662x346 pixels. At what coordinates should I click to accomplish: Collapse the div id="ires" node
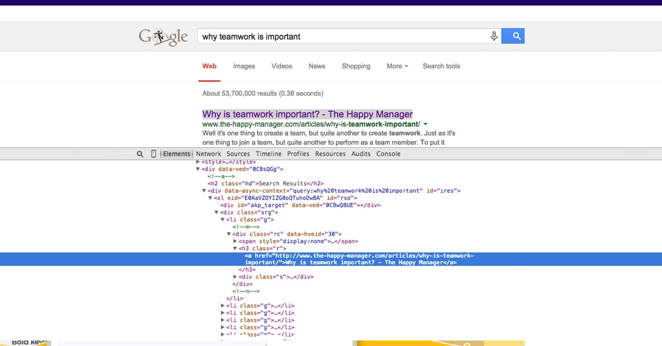point(204,191)
